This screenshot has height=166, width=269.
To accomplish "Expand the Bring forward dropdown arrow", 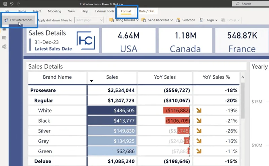I will (137, 20).
